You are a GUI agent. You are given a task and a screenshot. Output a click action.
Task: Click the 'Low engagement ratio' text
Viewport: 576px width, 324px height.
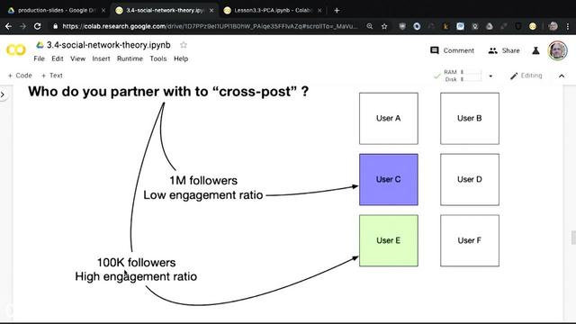(203, 194)
